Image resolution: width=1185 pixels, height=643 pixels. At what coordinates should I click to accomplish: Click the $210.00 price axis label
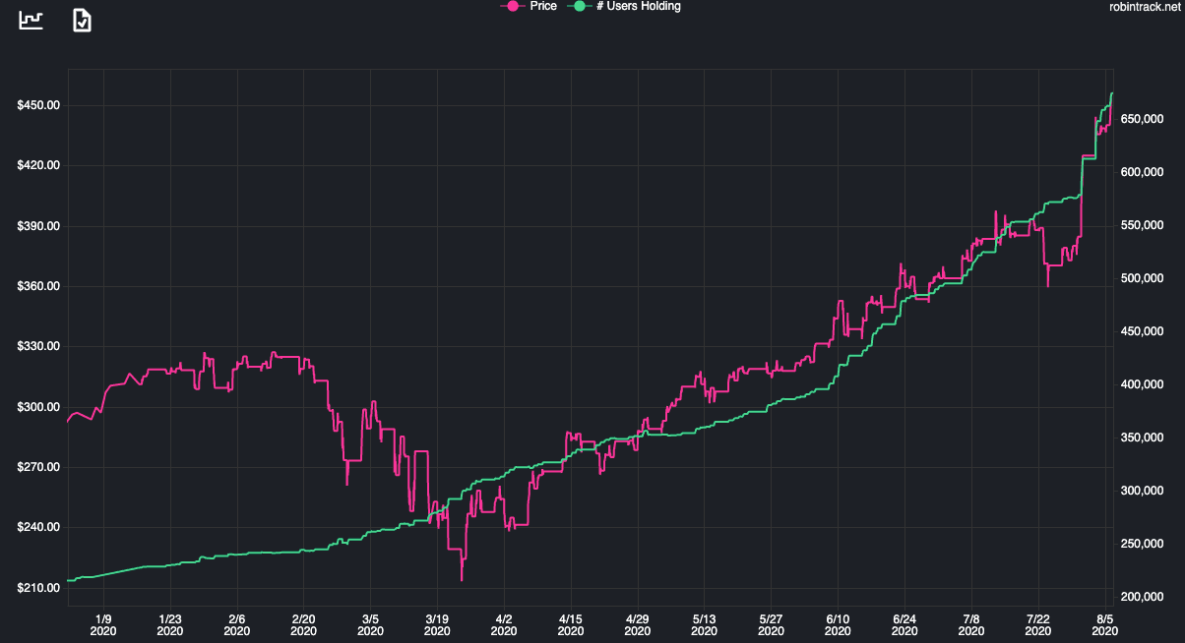click(38, 588)
